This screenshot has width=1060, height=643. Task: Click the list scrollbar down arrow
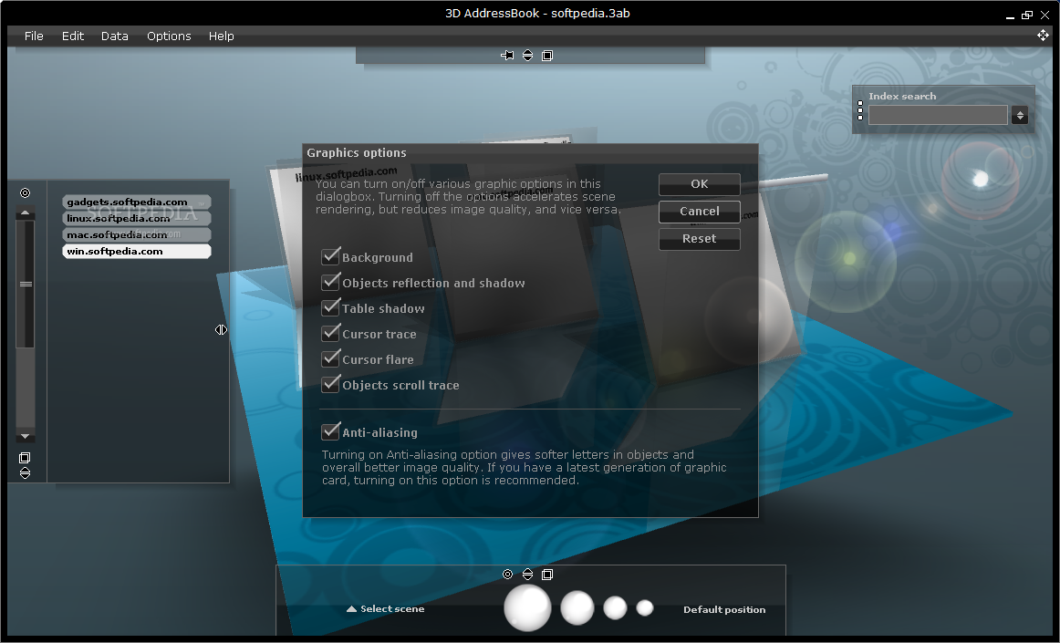point(25,437)
